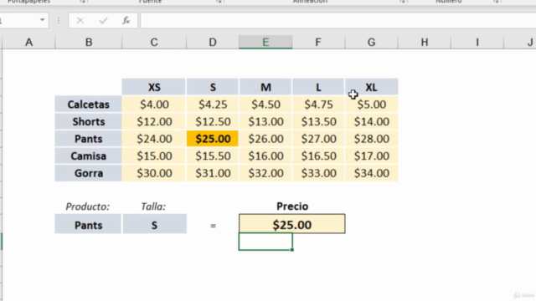Click the $34.00 cell

pos(372,173)
